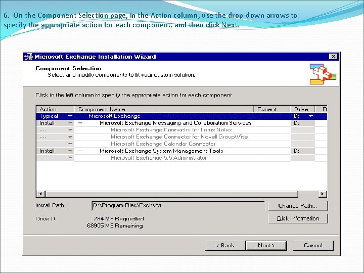Open action dropdown for Connector for Novell GroupWise
Image resolution: width=364 pixels, height=273 pixels.
[70, 137]
